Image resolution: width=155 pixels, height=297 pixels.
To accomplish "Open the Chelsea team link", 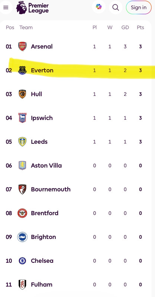I will 42,261.
